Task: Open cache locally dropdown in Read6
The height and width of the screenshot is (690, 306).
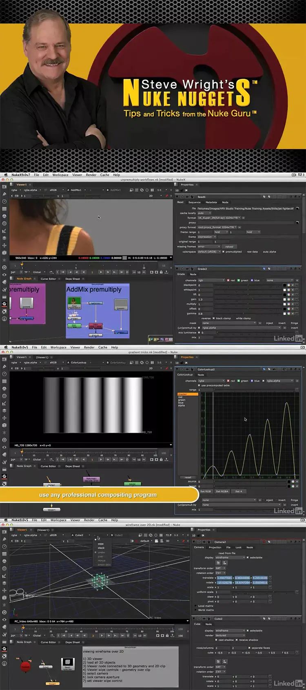Action: (204, 213)
